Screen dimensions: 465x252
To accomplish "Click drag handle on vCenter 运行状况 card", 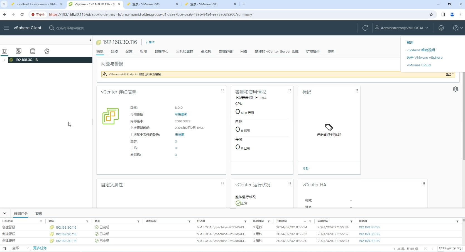I will click(x=290, y=184).
